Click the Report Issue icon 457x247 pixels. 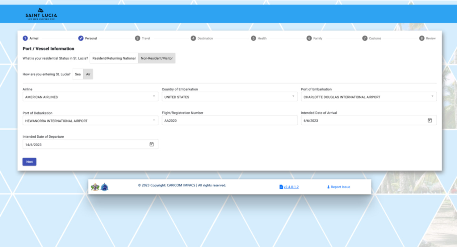click(328, 187)
